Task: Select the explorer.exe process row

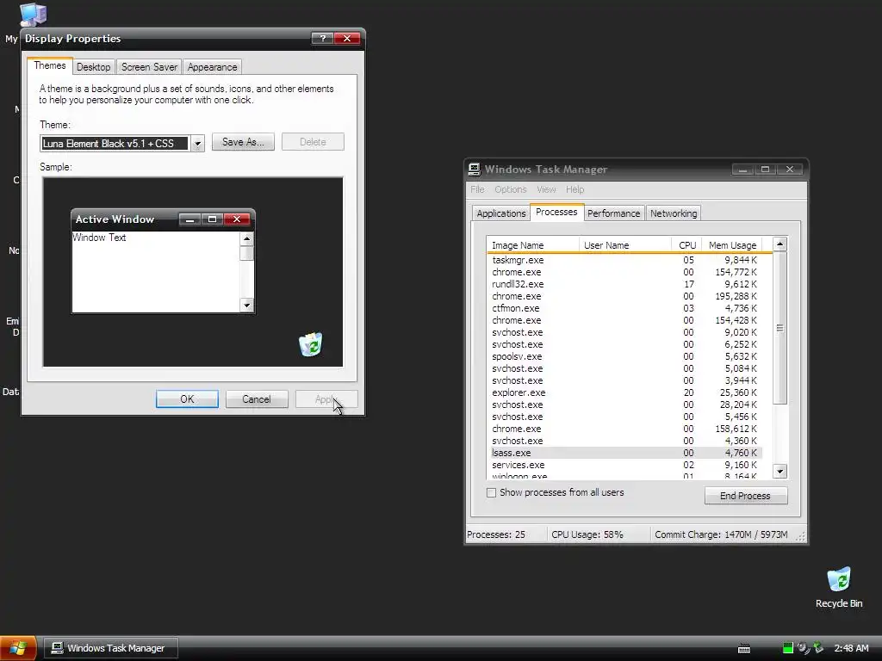Action: [624, 392]
